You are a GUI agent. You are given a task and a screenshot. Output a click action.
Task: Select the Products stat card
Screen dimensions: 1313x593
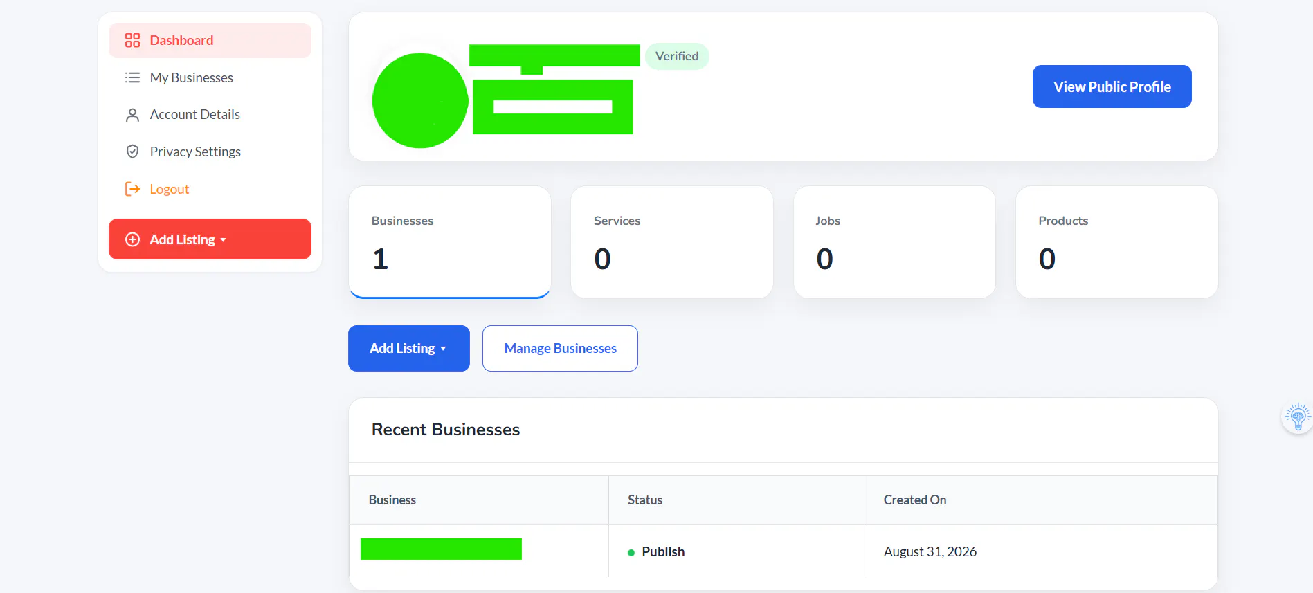[x=1117, y=242]
